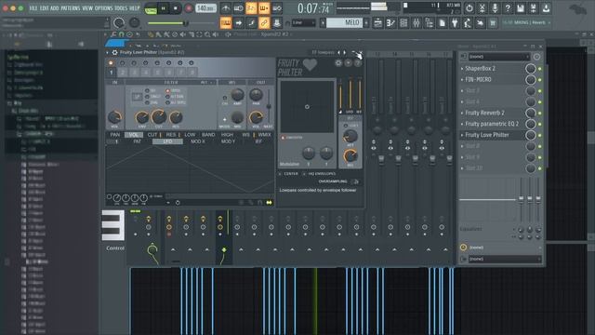Screen dimensions: 595x335
Task: Toggle the song/pattern mode switch
Action: click(x=151, y=8)
